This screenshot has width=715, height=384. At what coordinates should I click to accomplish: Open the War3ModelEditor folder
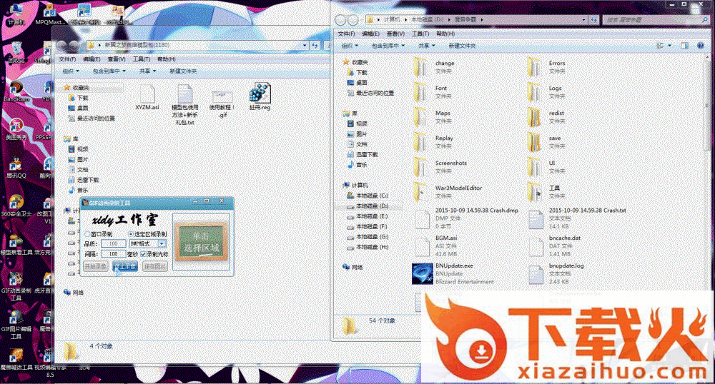pyautogui.click(x=448, y=192)
